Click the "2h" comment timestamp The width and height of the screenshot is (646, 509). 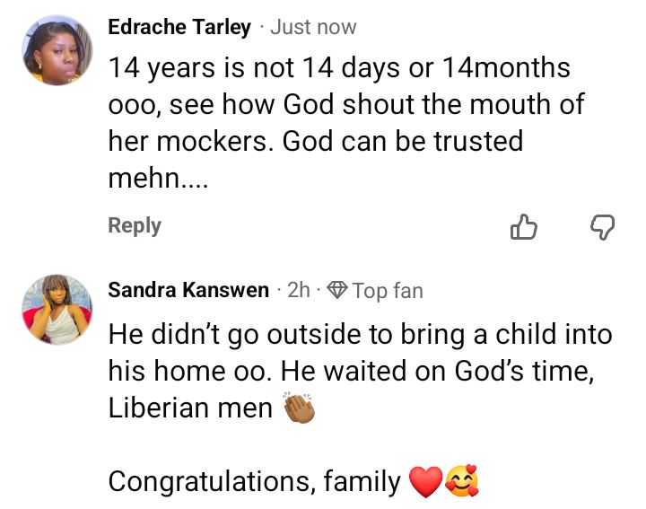[x=299, y=290]
